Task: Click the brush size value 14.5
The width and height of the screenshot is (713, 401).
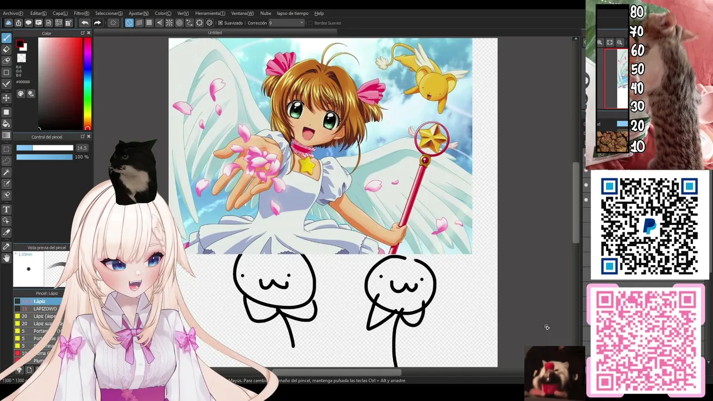Action: [82, 148]
